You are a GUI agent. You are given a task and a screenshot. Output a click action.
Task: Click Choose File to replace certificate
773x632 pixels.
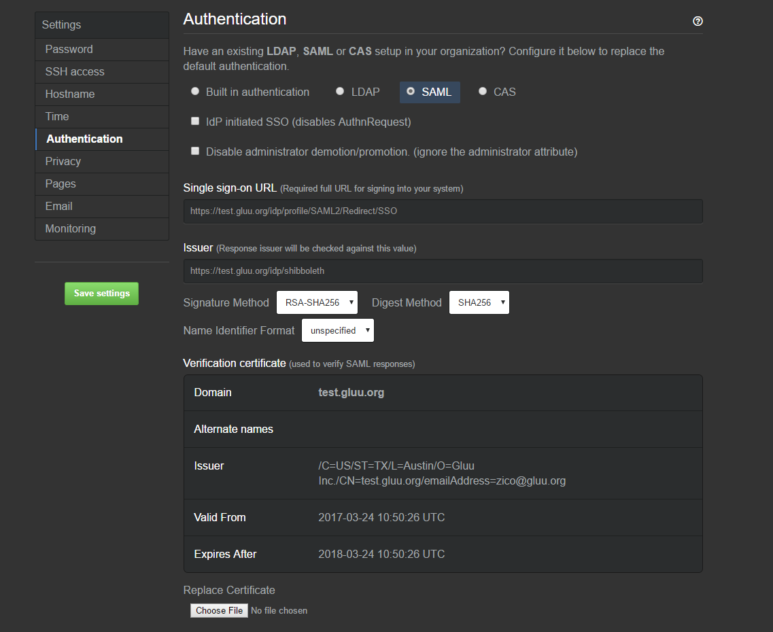click(219, 610)
